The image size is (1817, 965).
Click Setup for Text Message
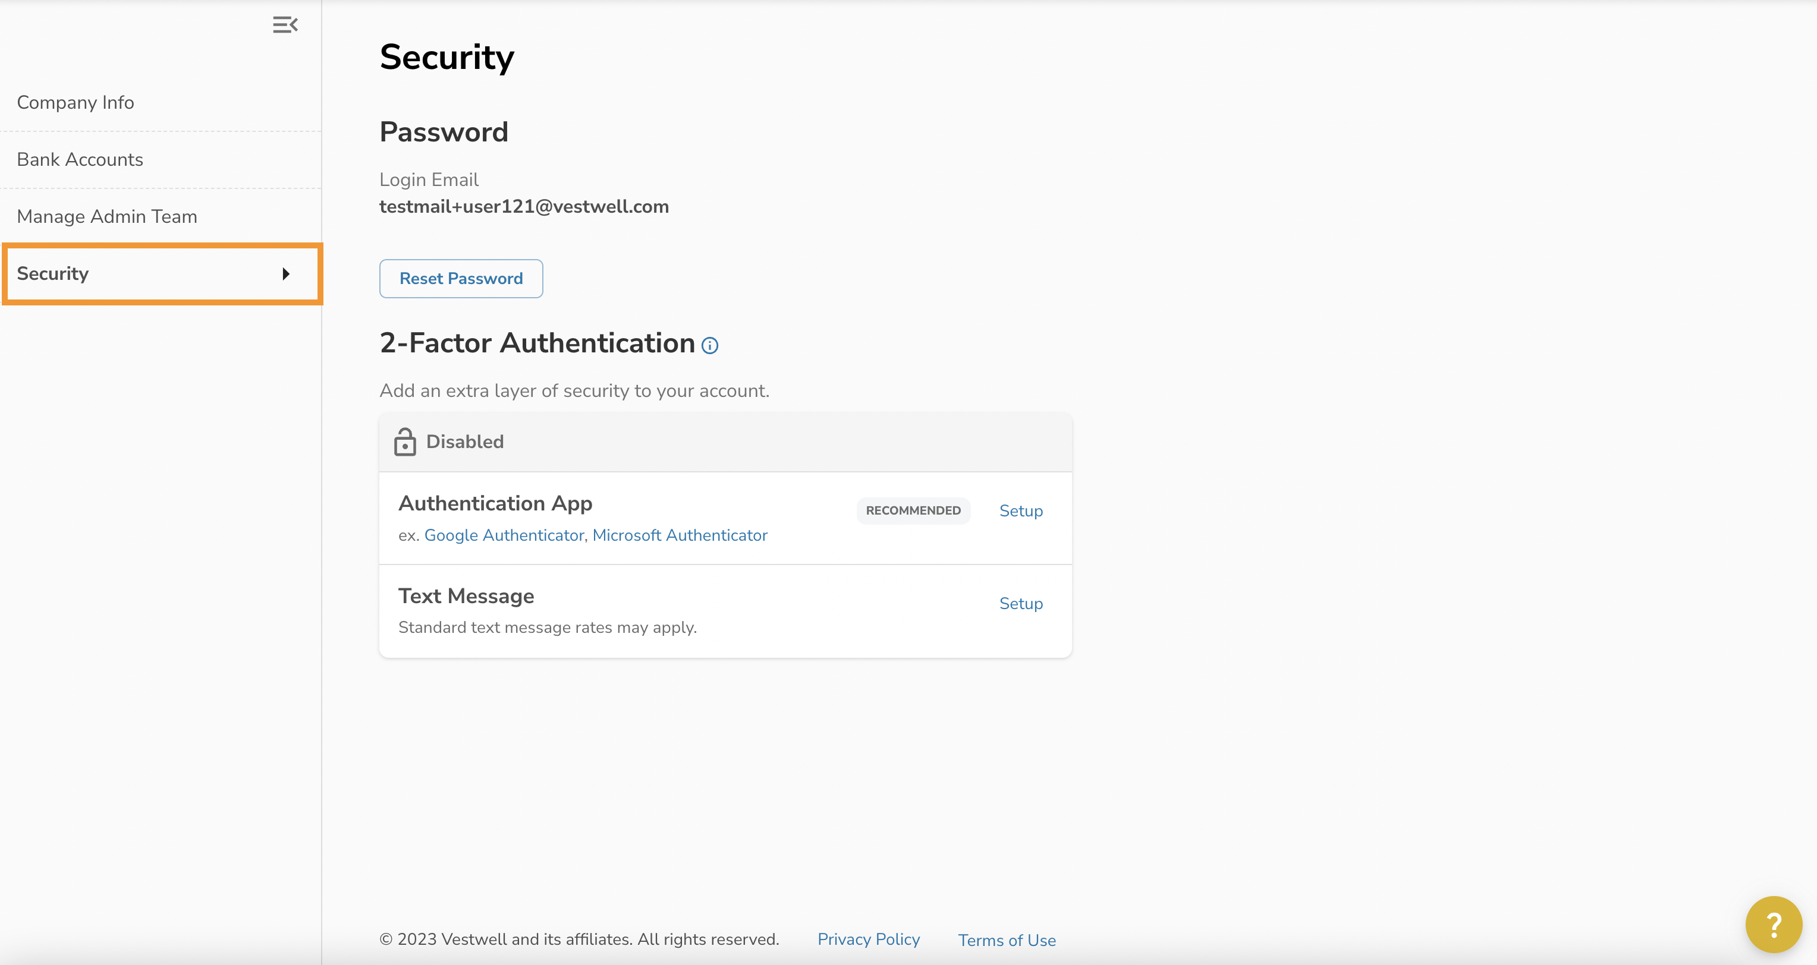(1021, 603)
